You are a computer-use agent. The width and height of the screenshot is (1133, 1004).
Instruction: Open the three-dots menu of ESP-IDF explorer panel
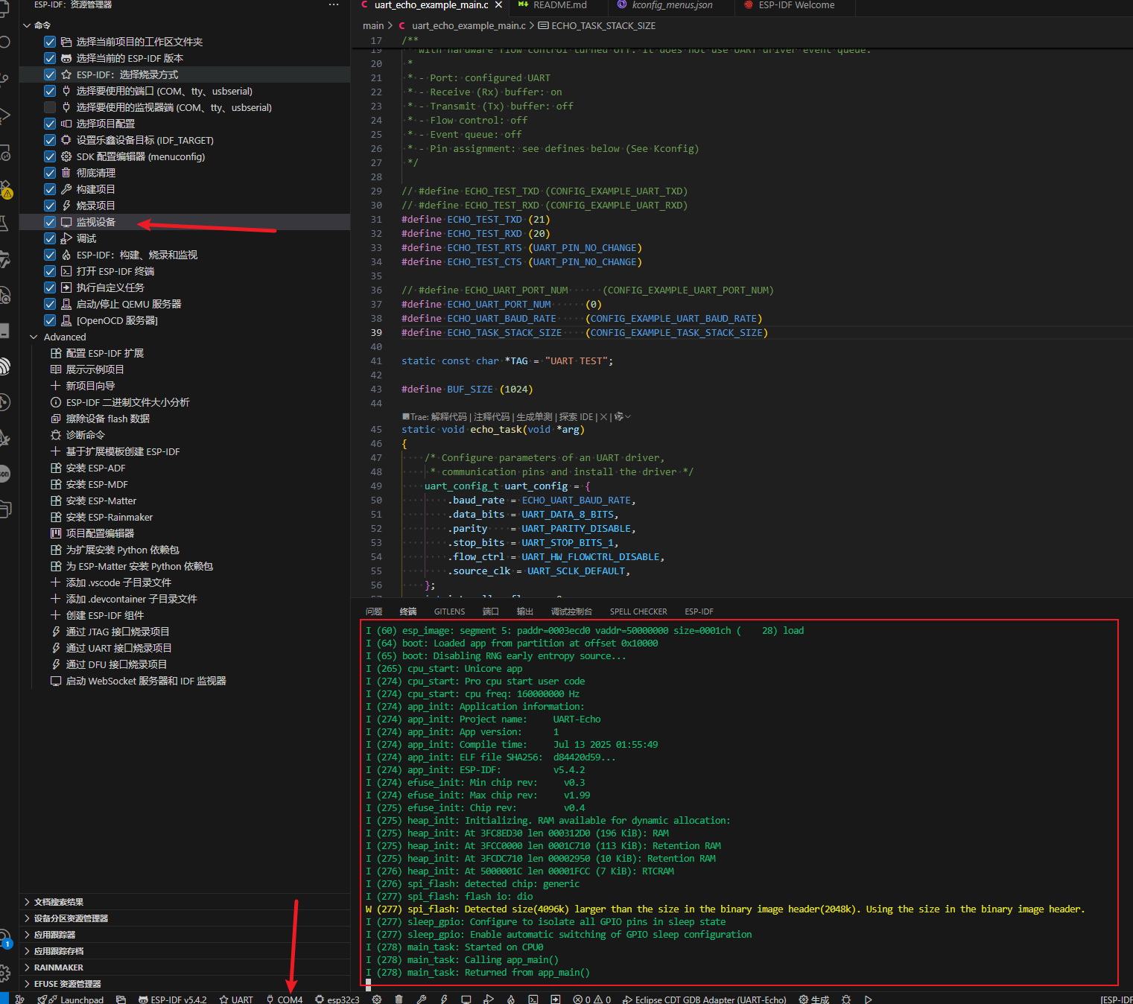[334, 5]
